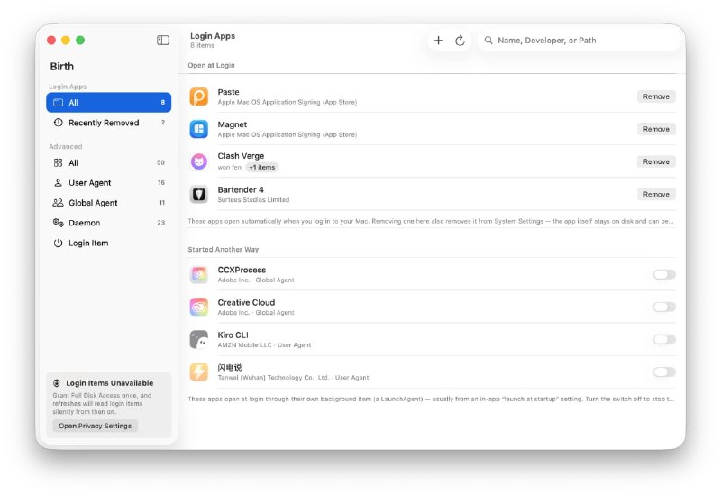
Task: Click the 闪电说 name text
Action: (x=230, y=367)
